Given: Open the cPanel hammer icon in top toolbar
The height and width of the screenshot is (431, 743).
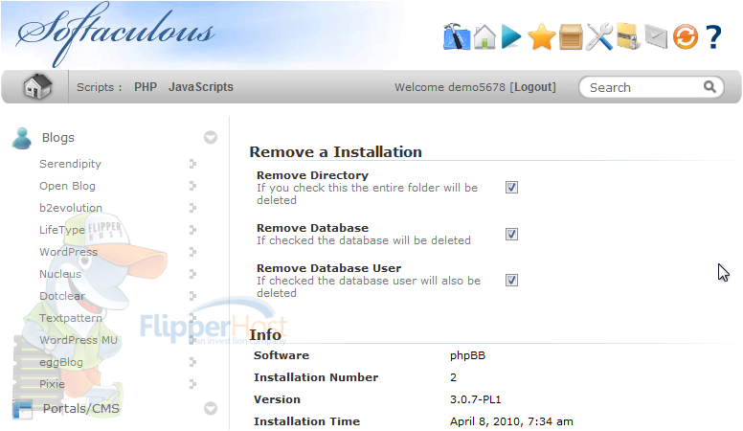Looking at the screenshot, I should pos(457,36).
